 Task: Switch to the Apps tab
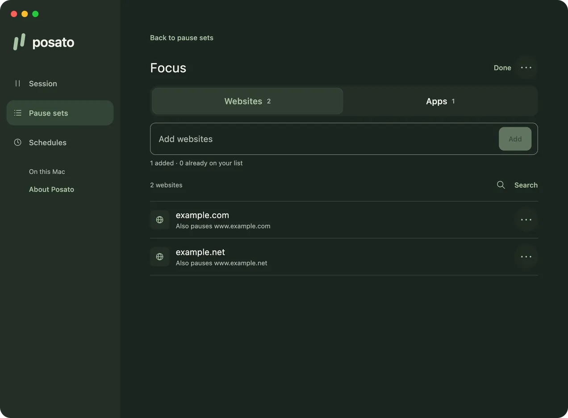pos(440,101)
